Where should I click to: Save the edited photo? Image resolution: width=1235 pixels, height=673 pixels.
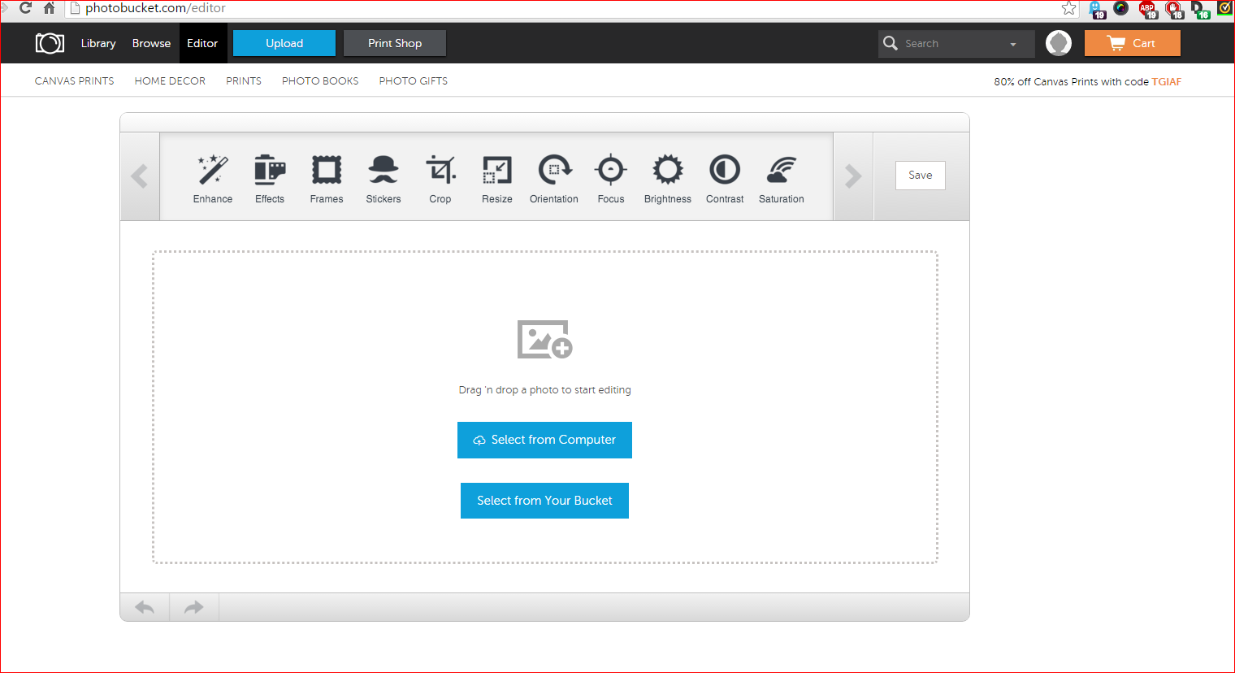[921, 176]
